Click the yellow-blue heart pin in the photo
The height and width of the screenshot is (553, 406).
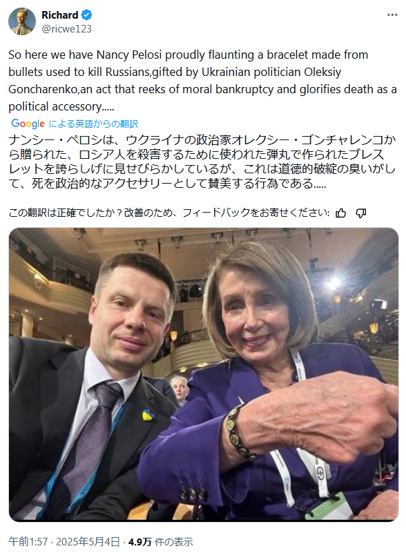148,415
